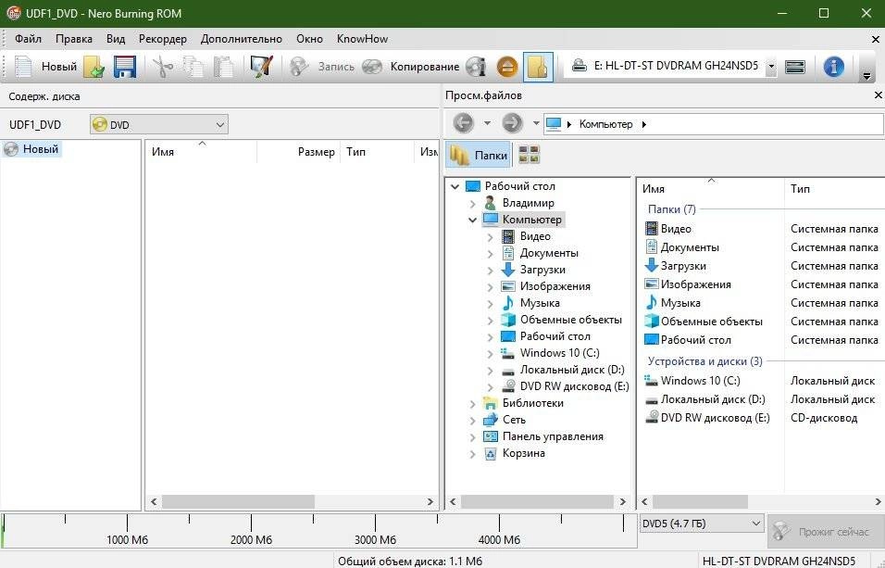Click the scissors Cut icon
This screenshot has width=885, height=568.
[x=163, y=67]
